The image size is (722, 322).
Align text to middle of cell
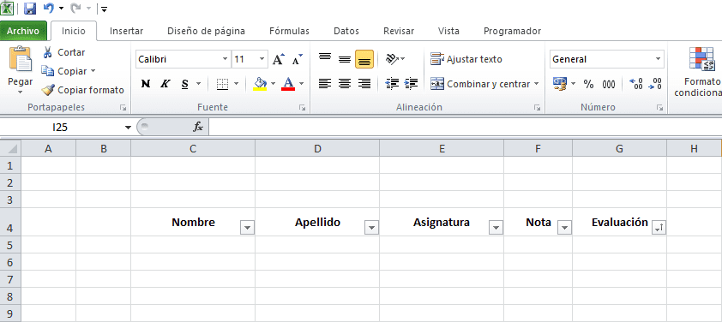coord(345,59)
